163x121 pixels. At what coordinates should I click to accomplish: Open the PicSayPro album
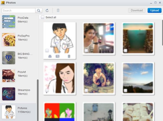pyautogui.click(x=18, y=40)
